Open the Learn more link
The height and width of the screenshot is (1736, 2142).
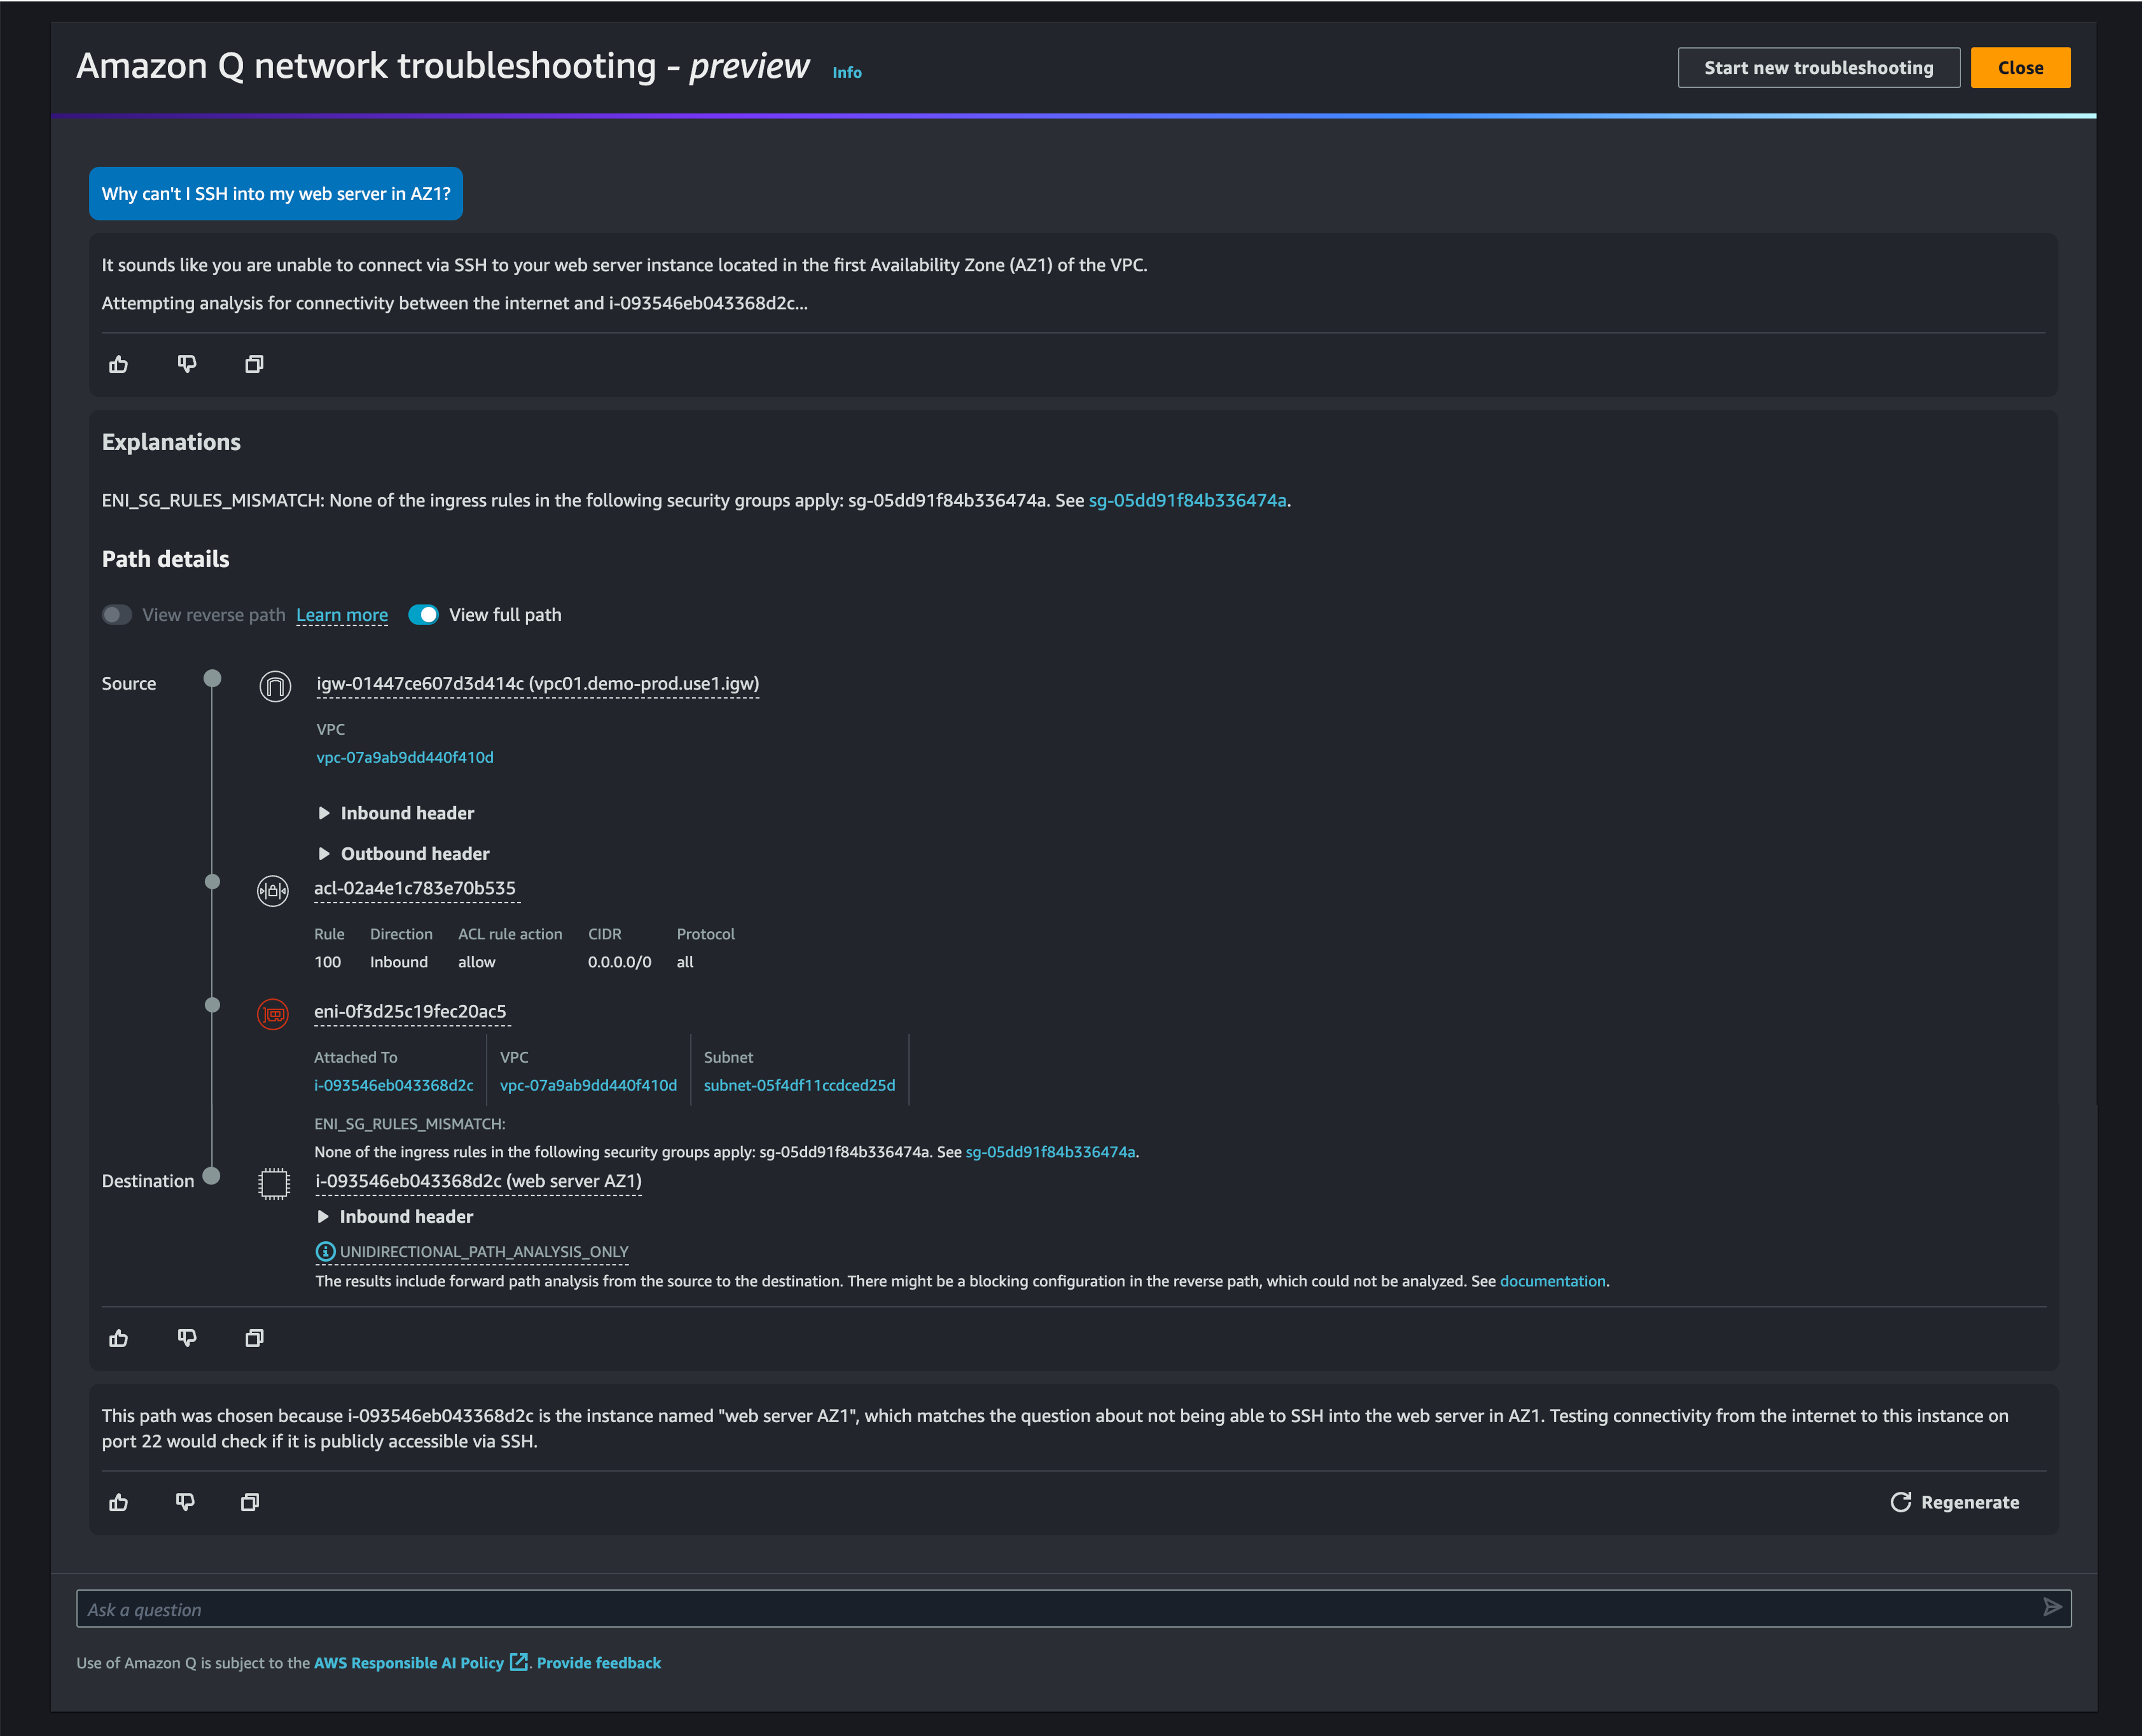pos(341,615)
